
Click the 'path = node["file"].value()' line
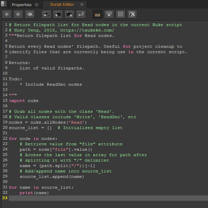(x=56, y=149)
